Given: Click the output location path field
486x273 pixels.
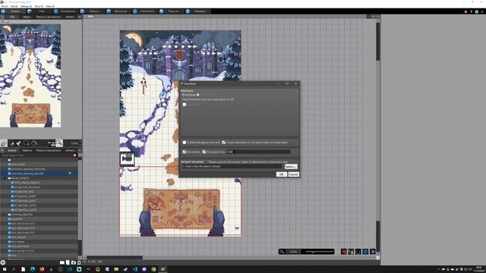Looking at the screenshot, I should pos(232,167).
